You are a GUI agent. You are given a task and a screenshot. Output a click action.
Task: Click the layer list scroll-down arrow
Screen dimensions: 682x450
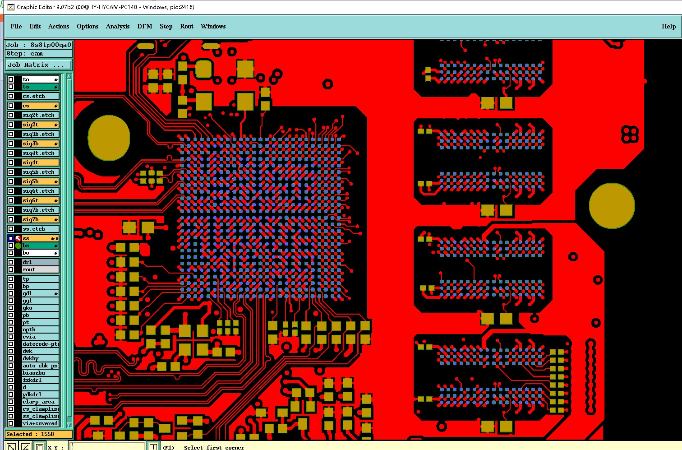[69, 425]
